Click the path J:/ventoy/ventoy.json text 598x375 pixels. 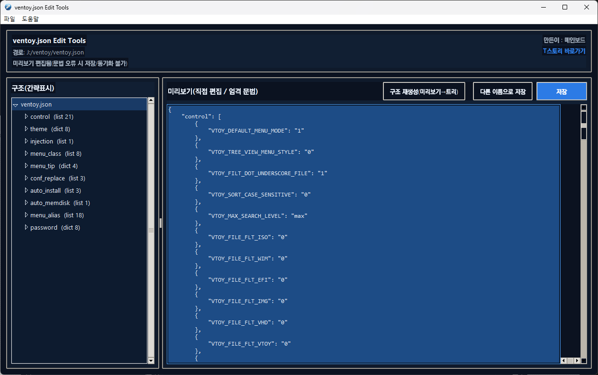point(55,53)
